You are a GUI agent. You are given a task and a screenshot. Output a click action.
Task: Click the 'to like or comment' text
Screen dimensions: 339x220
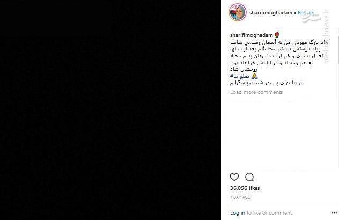point(270,213)
